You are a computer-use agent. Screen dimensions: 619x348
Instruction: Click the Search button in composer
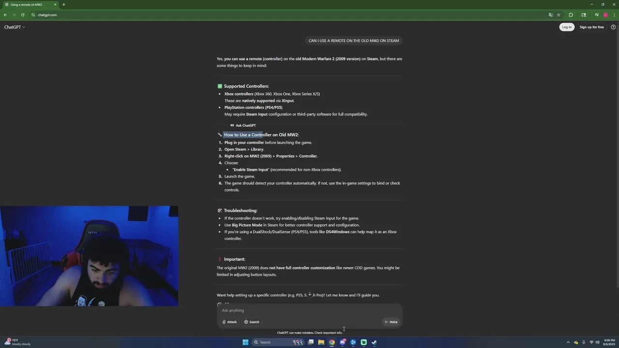coord(251,322)
